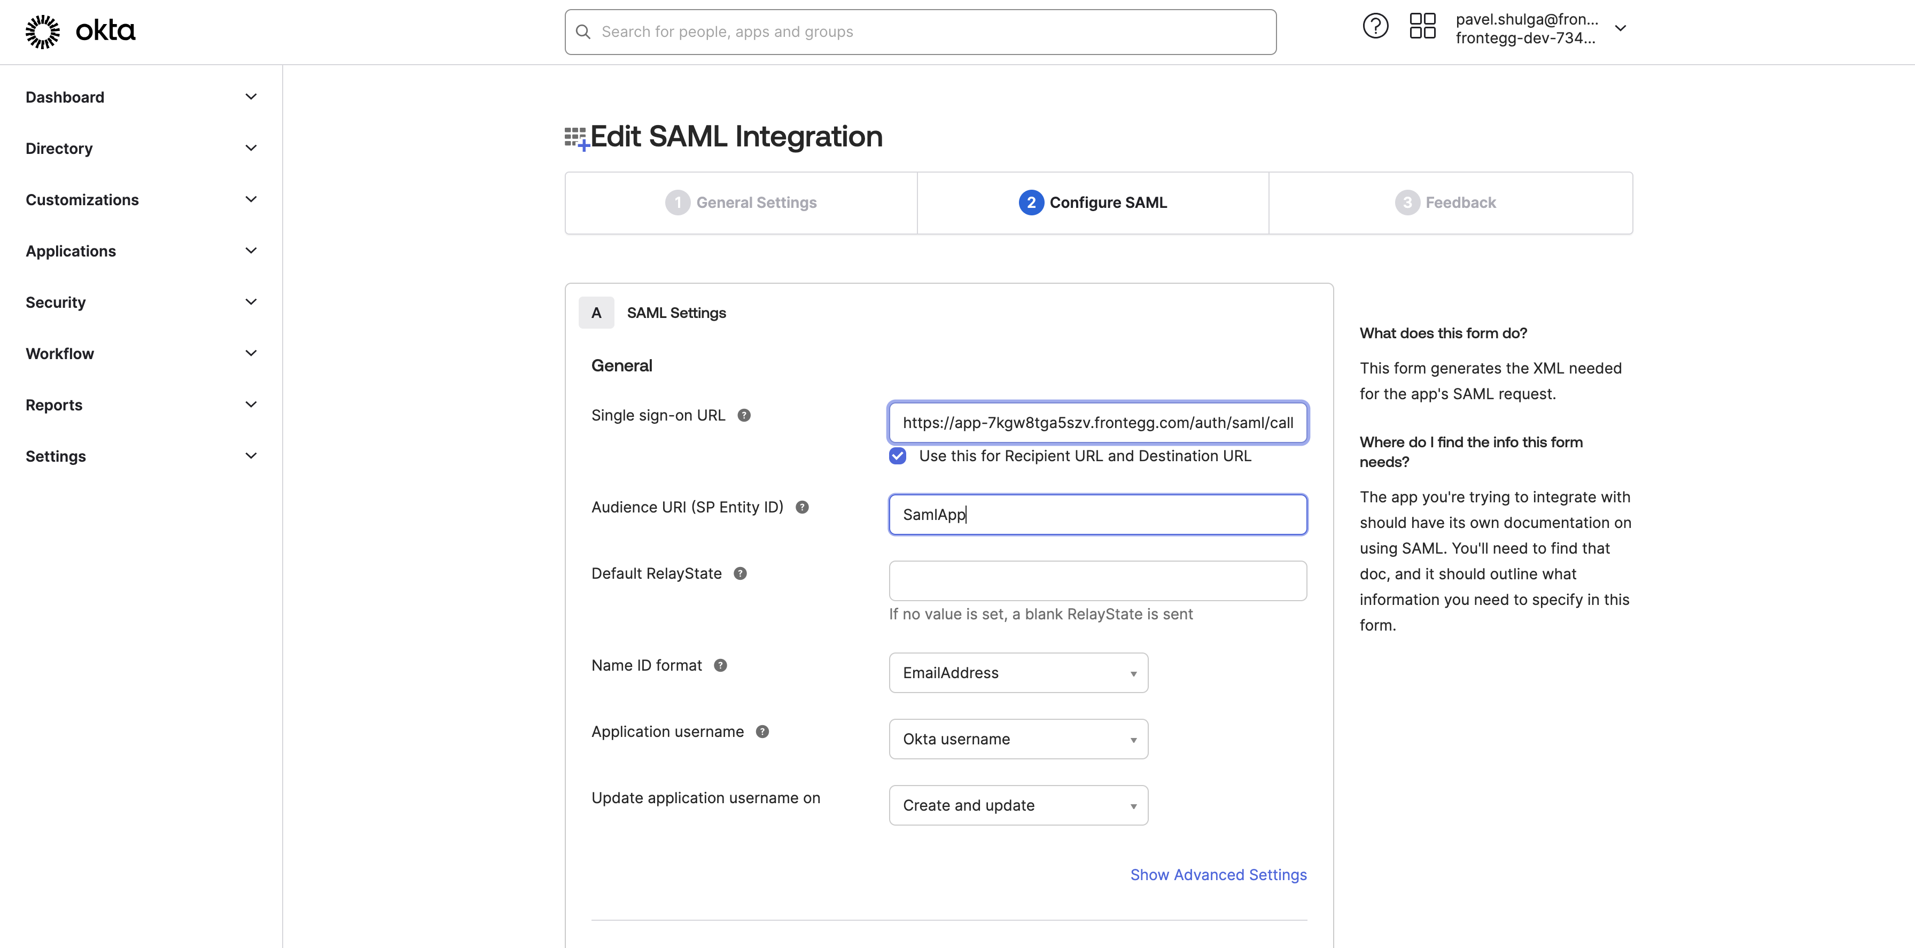Screen dimensions: 1915x948
Task: Click help icon next to Single sign-on URL
Action: click(743, 416)
